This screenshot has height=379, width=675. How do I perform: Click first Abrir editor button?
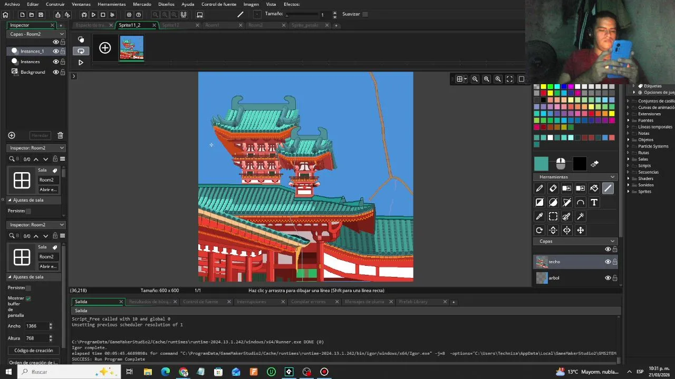[48, 189]
